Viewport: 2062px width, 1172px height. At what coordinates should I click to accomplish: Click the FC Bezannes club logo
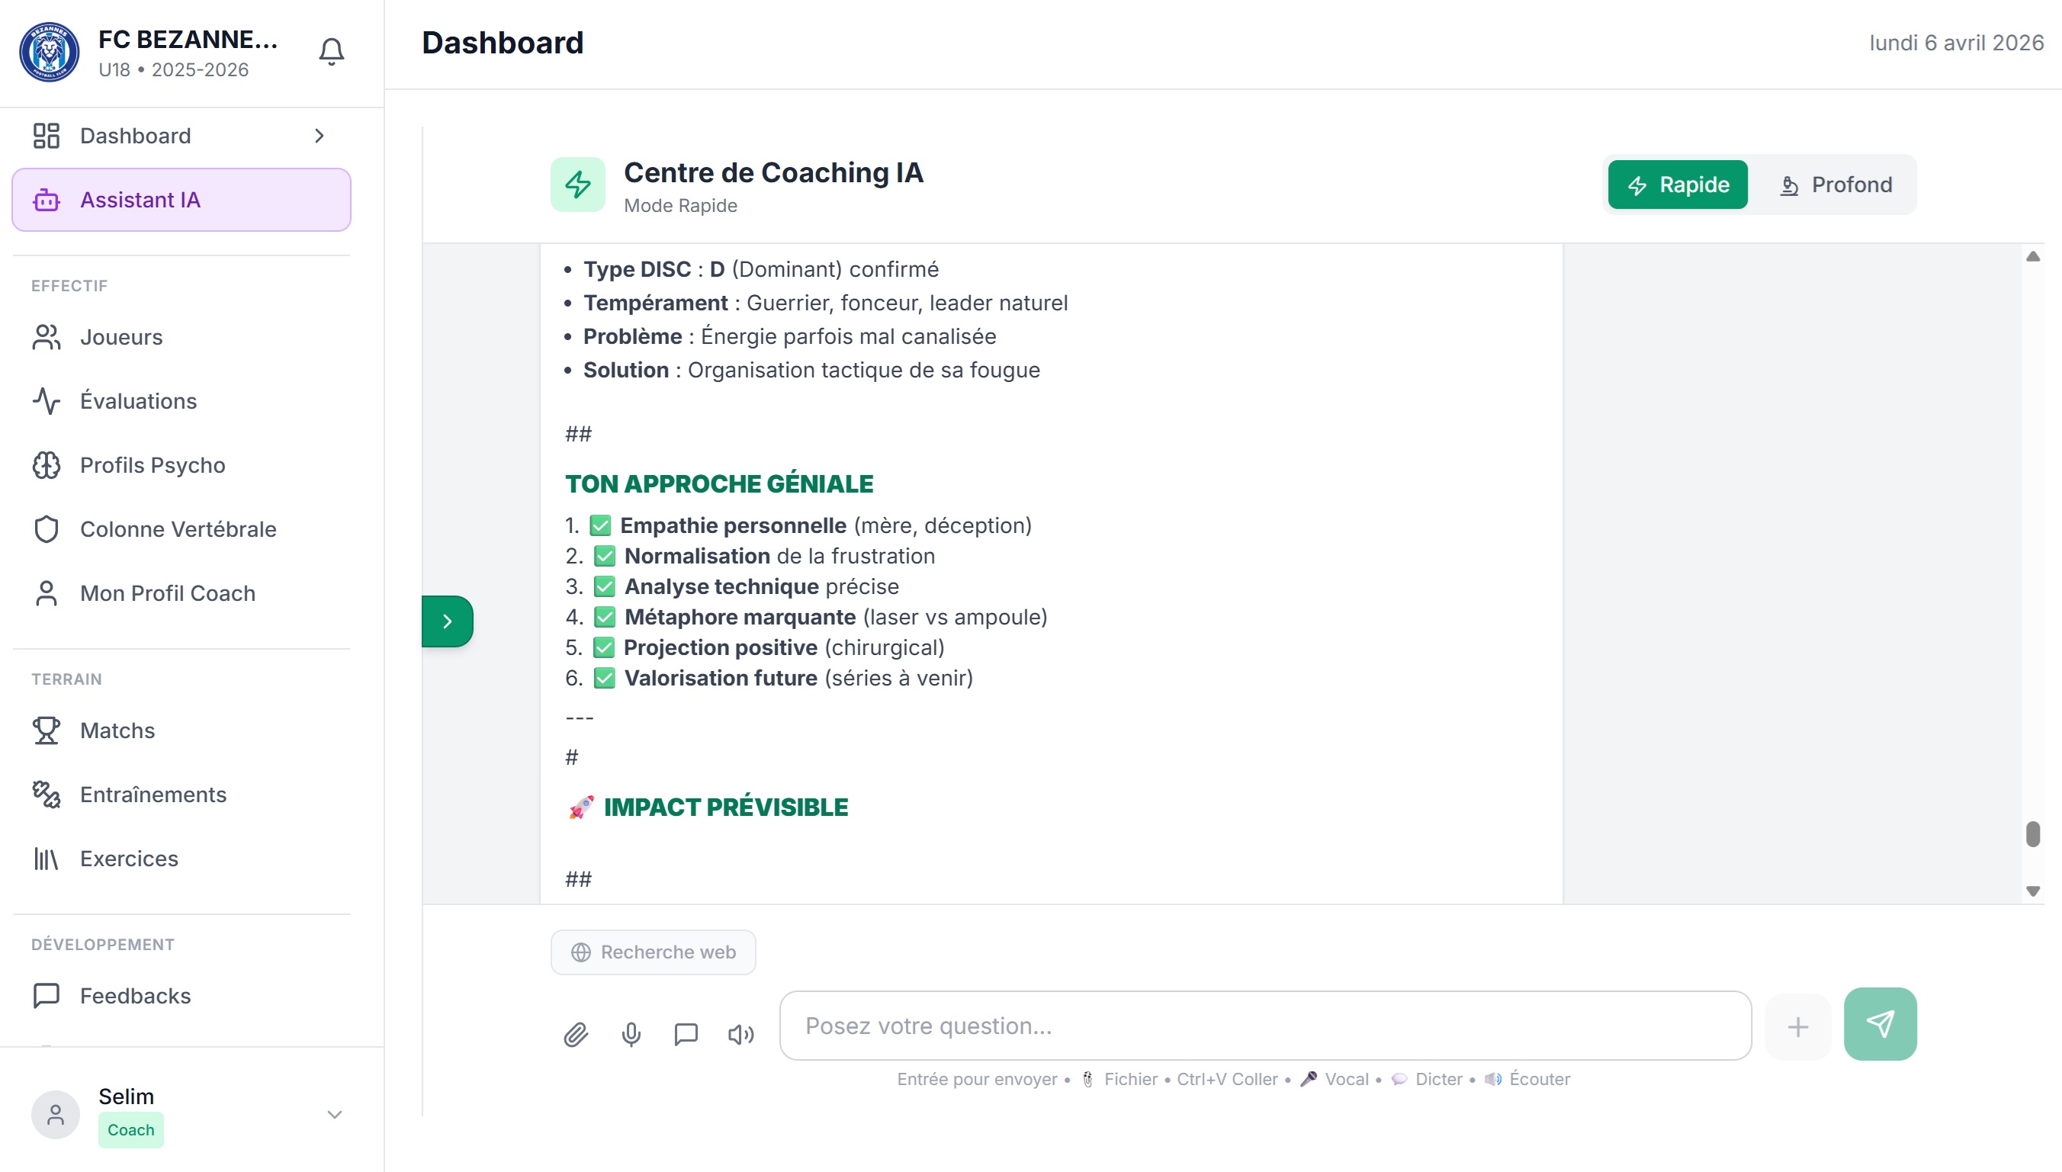pyautogui.click(x=49, y=53)
